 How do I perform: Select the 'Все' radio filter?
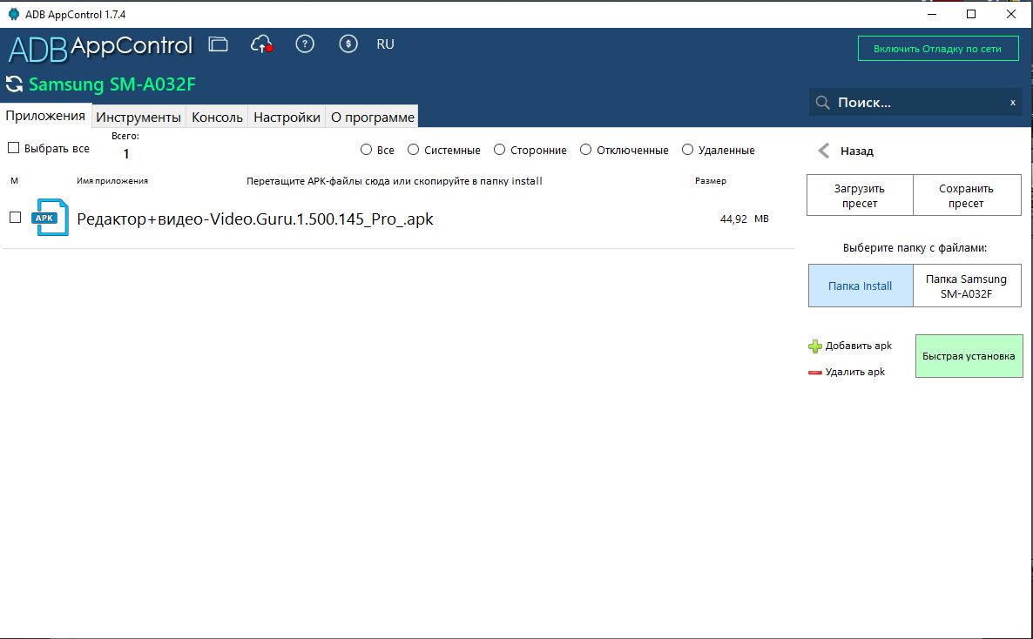pos(367,150)
